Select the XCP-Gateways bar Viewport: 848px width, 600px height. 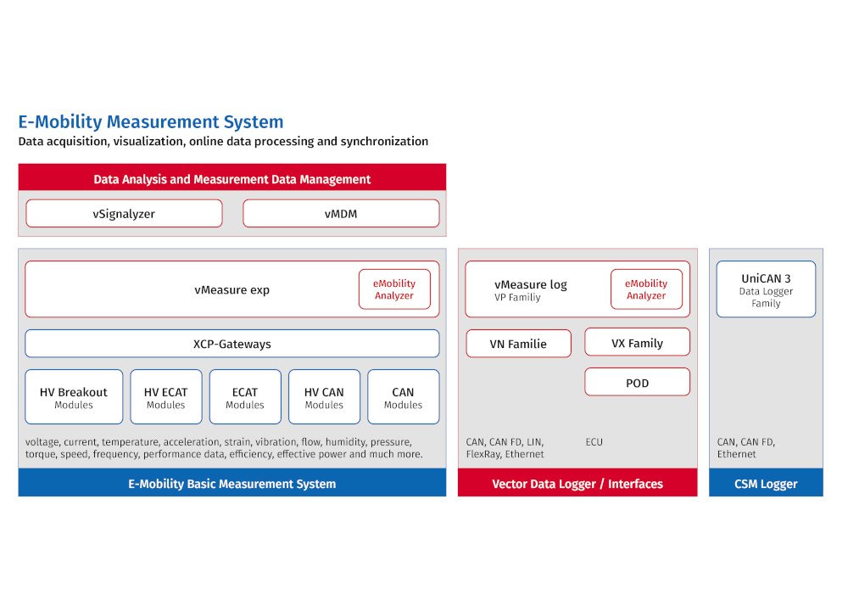(x=232, y=344)
